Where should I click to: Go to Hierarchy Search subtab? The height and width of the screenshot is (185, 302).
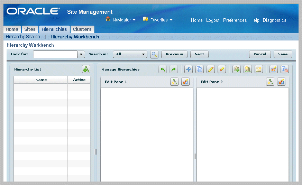click(23, 37)
